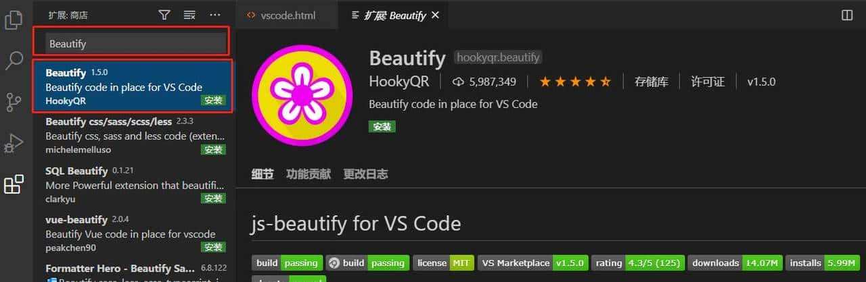This screenshot has width=866, height=282.
Task: Click the five star rating
Action: pos(575,82)
